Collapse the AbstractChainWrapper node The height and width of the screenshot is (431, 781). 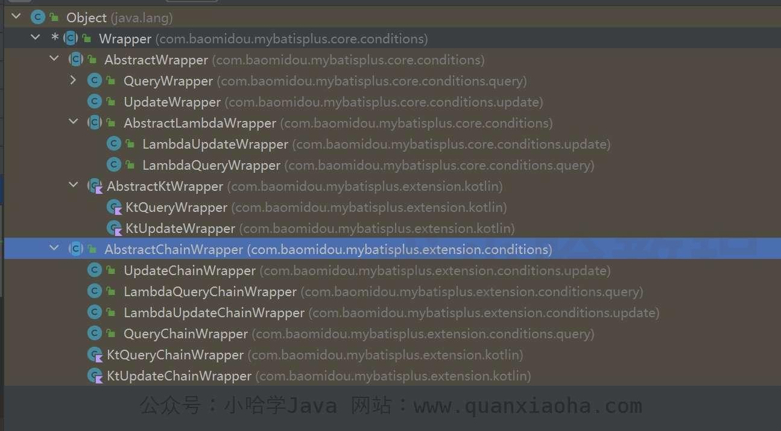[54, 249]
